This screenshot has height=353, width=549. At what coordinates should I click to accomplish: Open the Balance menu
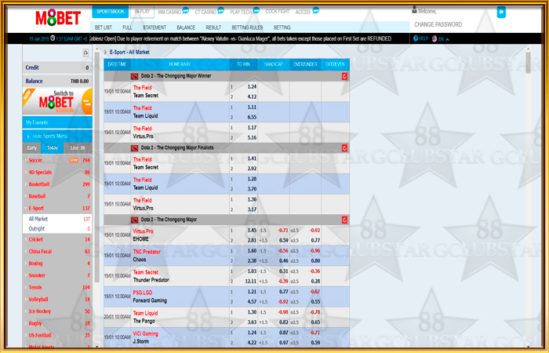(x=186, y=27)
